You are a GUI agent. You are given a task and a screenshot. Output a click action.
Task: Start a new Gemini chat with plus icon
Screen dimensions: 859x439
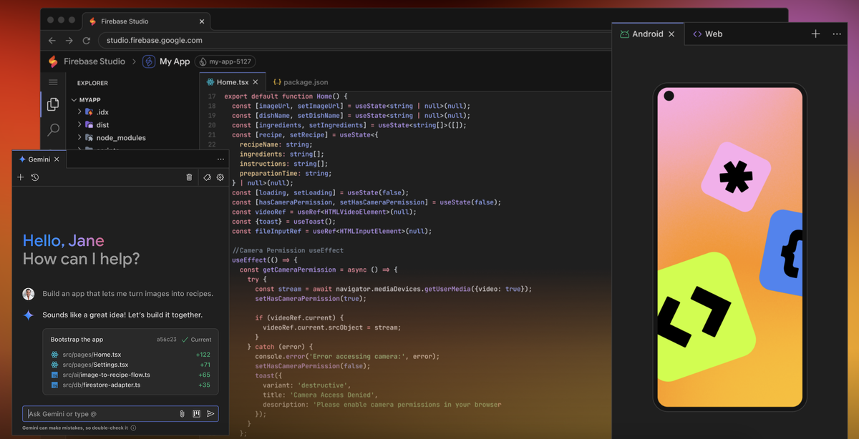[21, 177]
